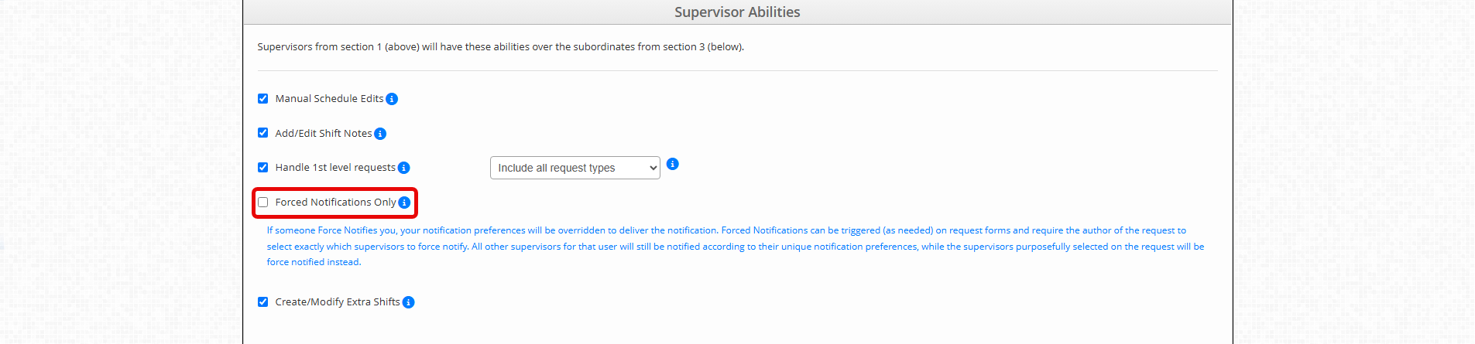Click info icon right of request types dropdown

pyautogui.click(x=672, y=164)
